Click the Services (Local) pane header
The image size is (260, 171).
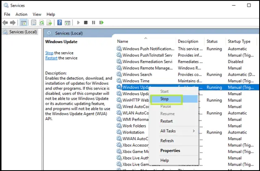(69, 33)
